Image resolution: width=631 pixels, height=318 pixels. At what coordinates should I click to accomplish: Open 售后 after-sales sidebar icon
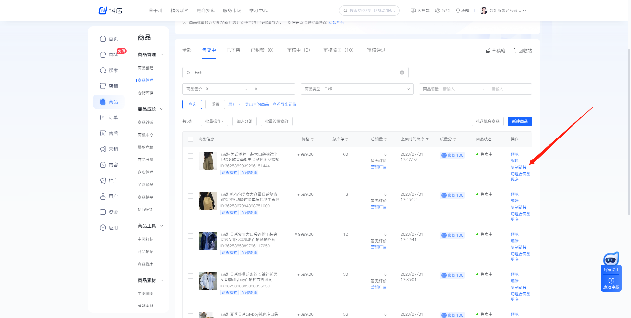pyautogui.click(x=103, y=133)
